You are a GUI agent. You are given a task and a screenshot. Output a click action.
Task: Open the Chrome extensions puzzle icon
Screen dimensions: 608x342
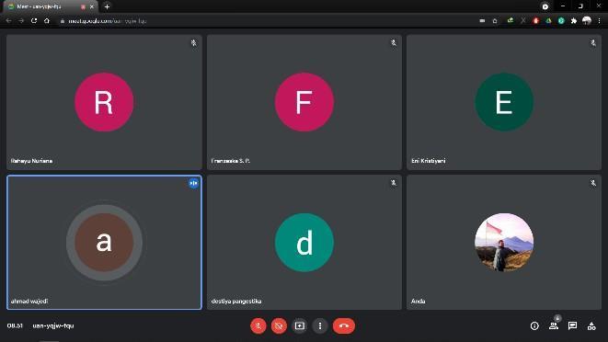(574, 20)
